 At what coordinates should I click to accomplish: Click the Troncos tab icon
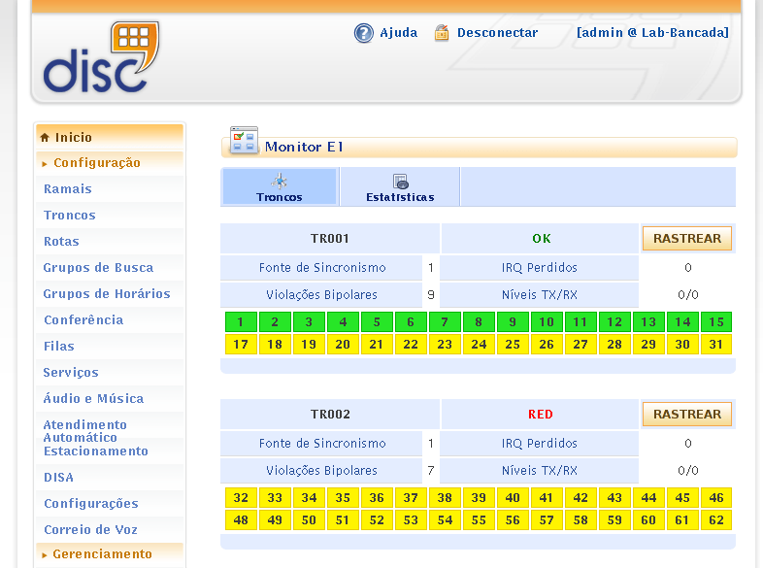coord(280,181)
